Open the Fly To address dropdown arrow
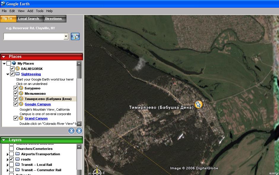This screenshot has width=279, height=175. coord(66,37)
